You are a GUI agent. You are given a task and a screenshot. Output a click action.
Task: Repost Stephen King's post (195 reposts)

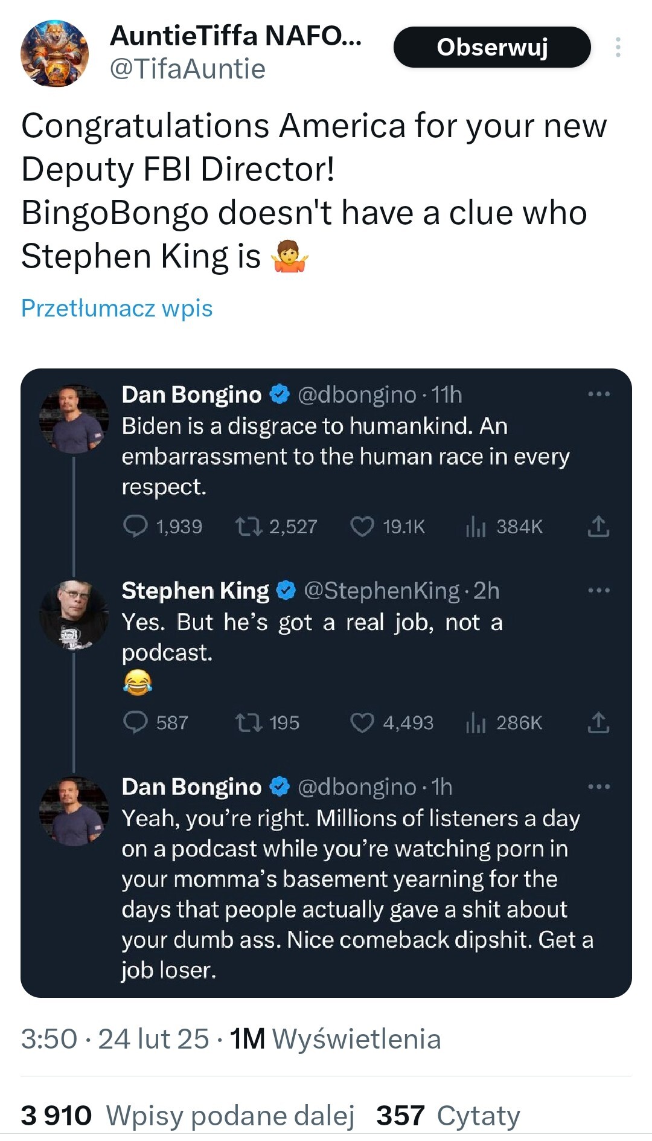(x=248, y=722)
